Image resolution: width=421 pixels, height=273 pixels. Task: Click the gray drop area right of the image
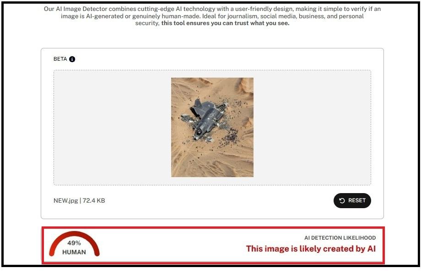(312, 127)
